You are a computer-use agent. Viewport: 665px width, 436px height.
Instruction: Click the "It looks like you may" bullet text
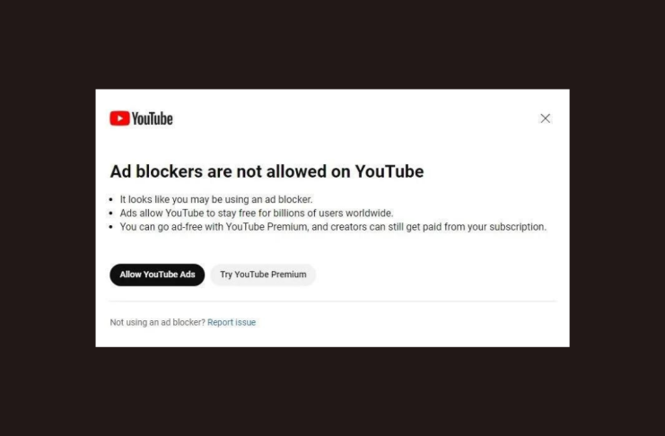(x=216, y=199)
